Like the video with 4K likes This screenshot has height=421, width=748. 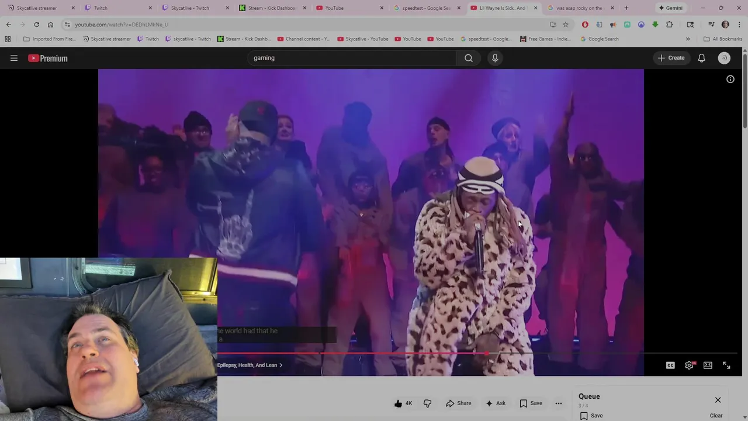pyautogui.click(x=403, y=403)
